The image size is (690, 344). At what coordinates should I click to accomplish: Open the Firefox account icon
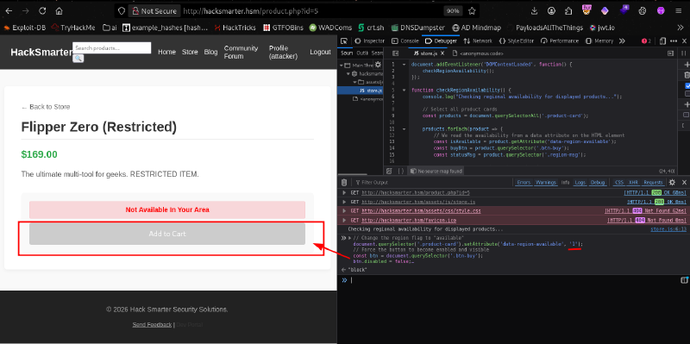click(551, 11)
